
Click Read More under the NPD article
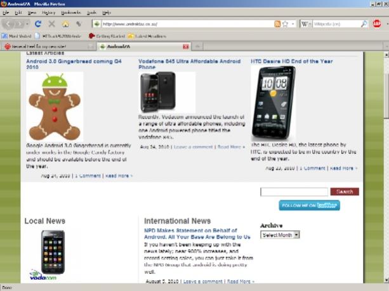[241, 281]
